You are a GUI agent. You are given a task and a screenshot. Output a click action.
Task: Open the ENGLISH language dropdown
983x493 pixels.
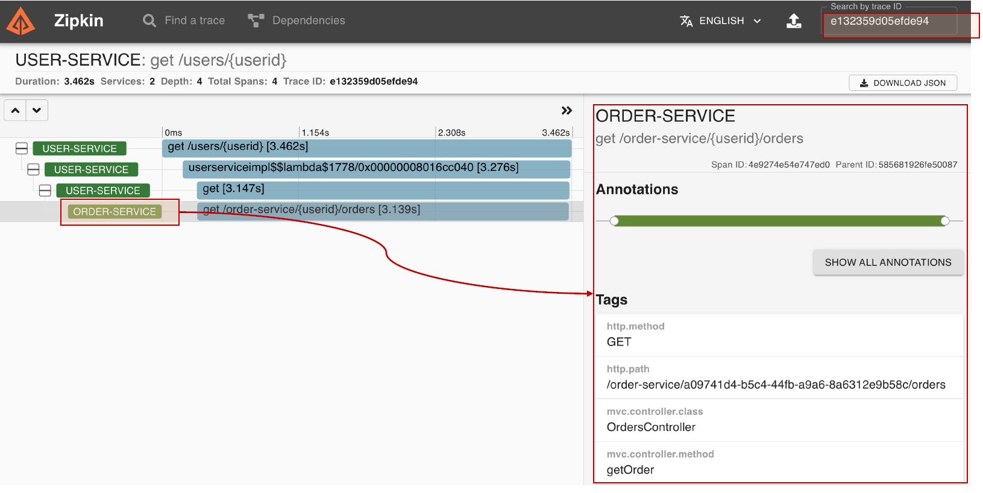point(721,21)
